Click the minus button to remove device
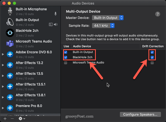Viewport: 166px width, 122px height. coord(12,119)
